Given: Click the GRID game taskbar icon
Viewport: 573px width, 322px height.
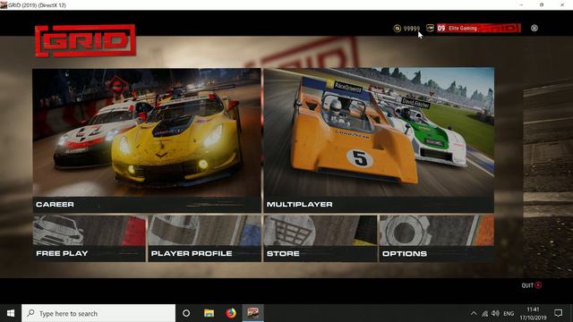Looking at the screenshot, I should (252, 313).
